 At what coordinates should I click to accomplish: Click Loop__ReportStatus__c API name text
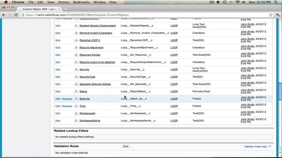pyautogui.click(x=136, y=91)
